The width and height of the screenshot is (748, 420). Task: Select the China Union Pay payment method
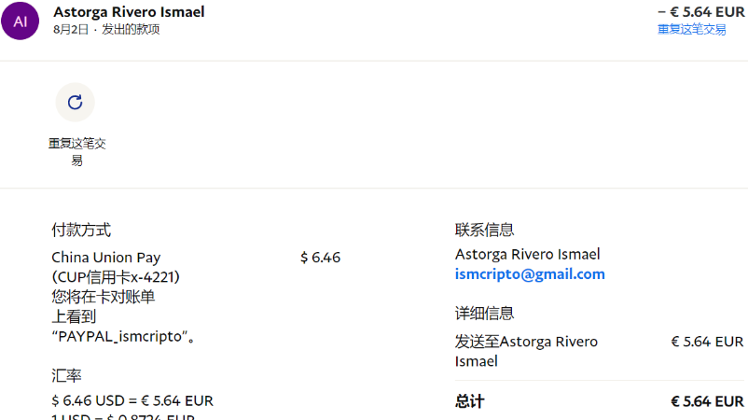tap(106, 258)
